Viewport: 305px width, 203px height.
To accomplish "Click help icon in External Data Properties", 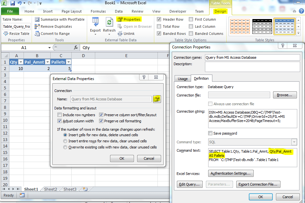I will point(144,77).
